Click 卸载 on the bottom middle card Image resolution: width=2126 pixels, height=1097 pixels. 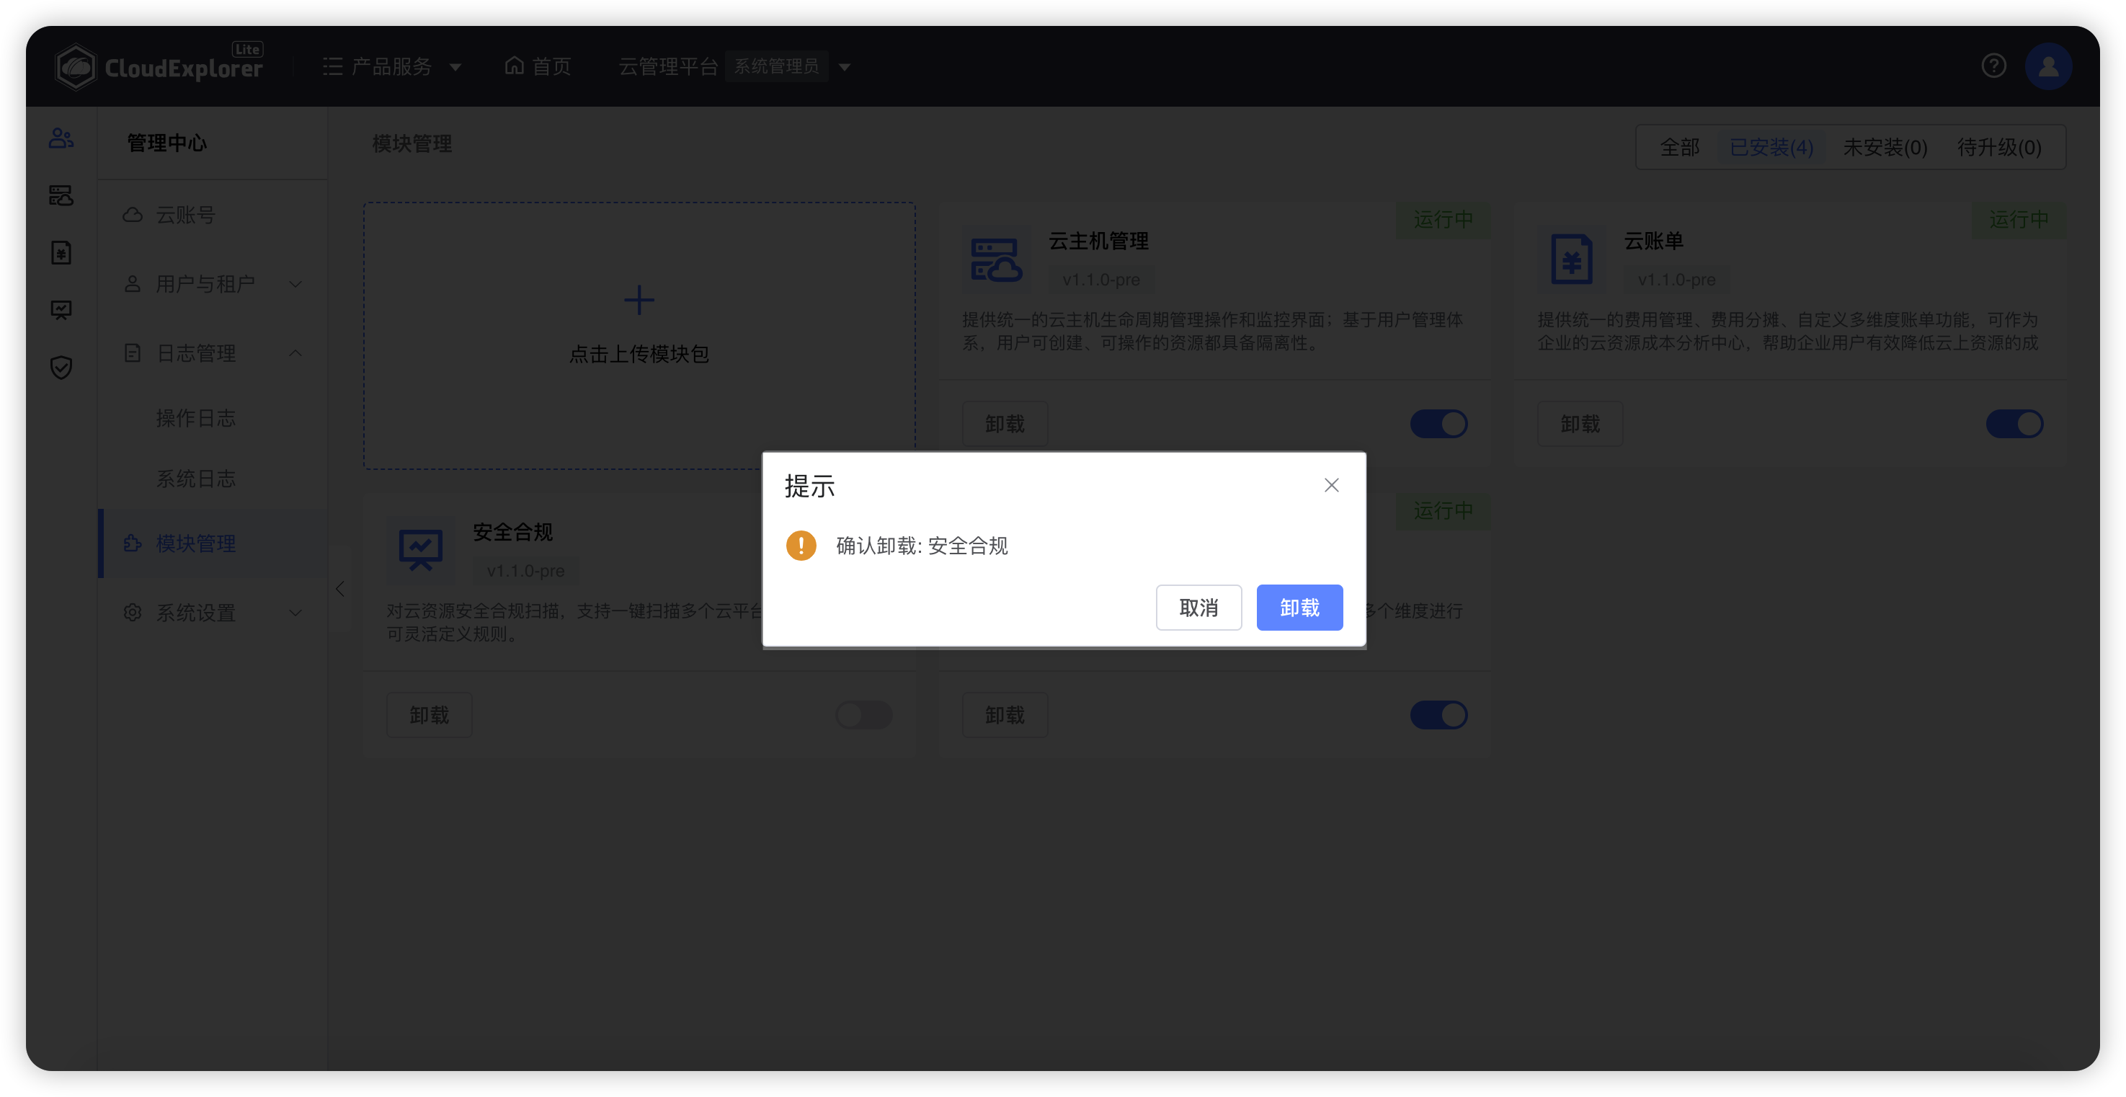(x=1005, y=715)
